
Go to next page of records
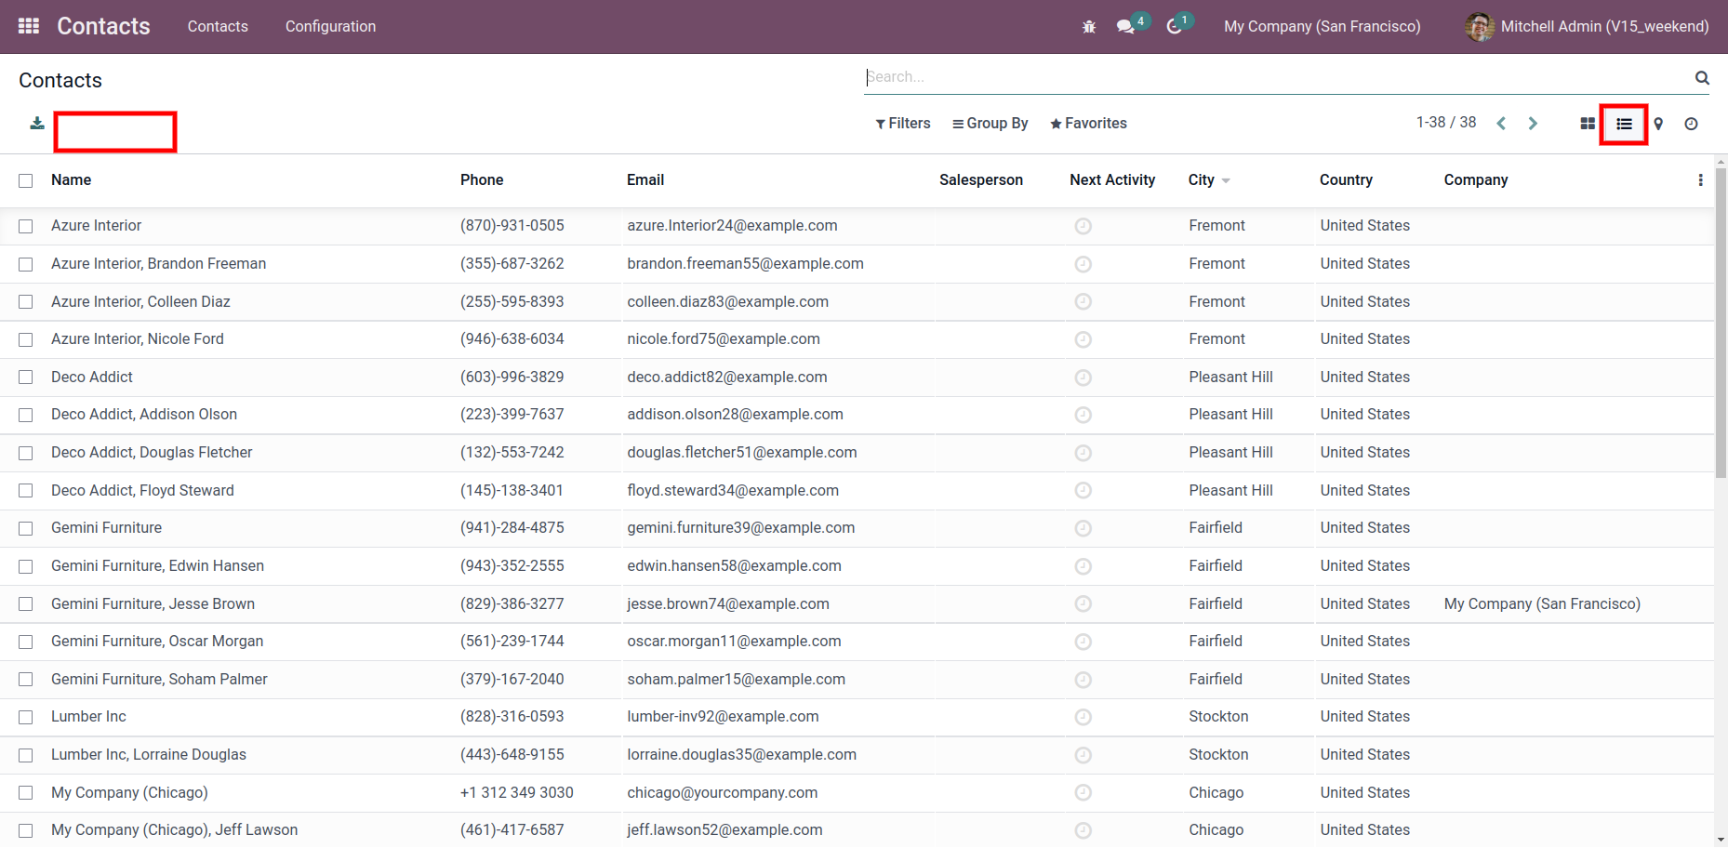tap(1533, 124)
